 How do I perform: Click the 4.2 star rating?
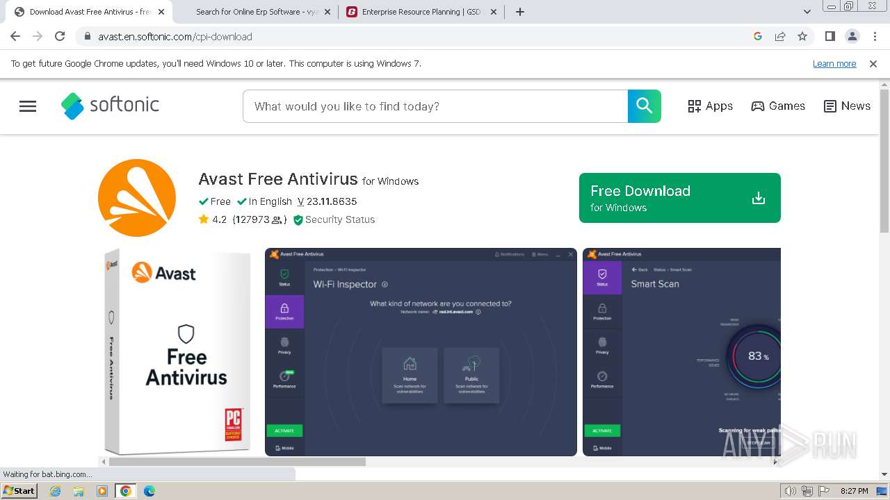click(213, 219)
